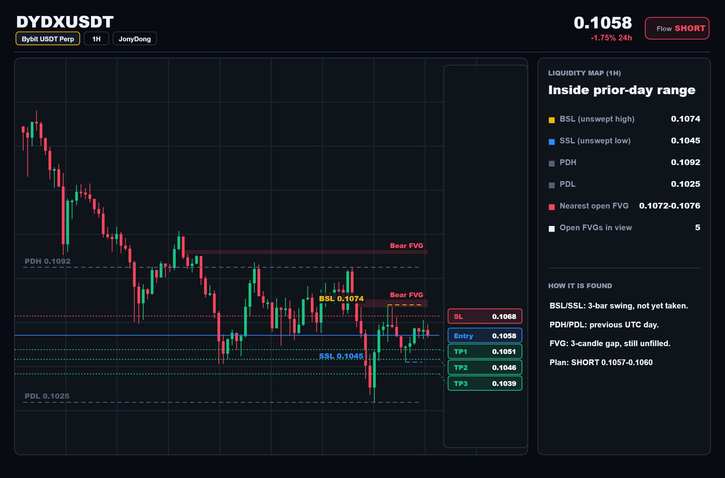Click the DYDXUSDT symbol title
The image size is (725, 478).
coord(65,22)
